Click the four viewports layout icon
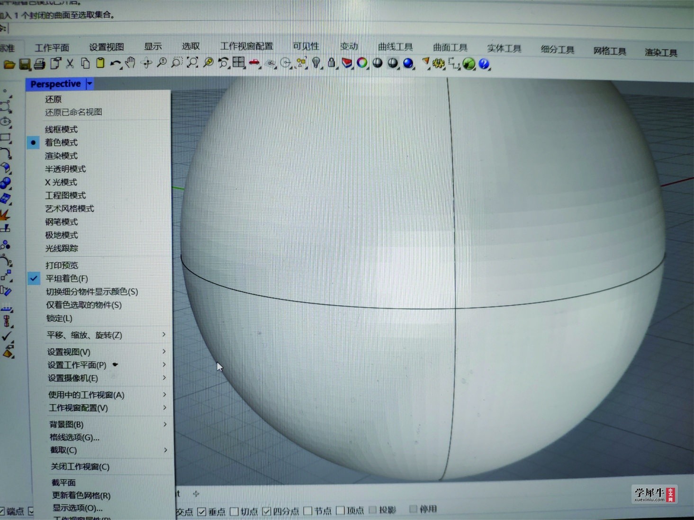The image size is (694, 520). point(238,62)
